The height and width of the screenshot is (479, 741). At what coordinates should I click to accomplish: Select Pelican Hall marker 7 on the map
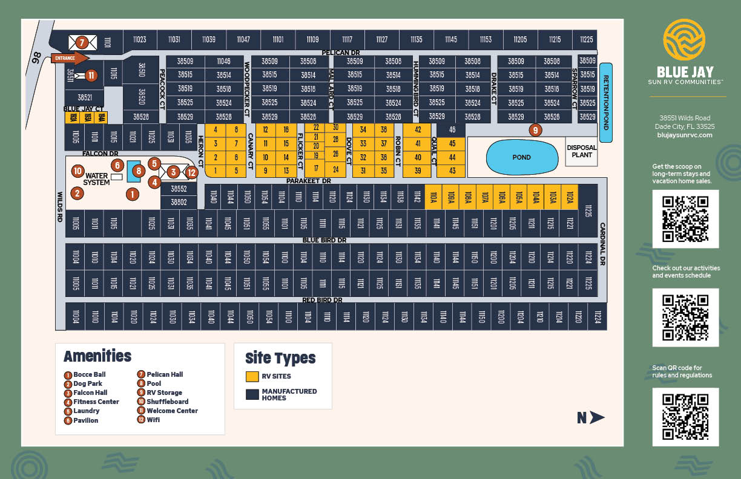83,42
